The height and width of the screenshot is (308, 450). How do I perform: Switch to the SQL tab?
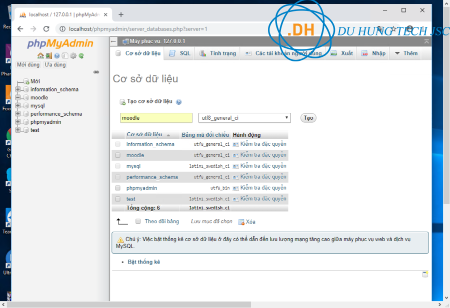click(180, 53)
